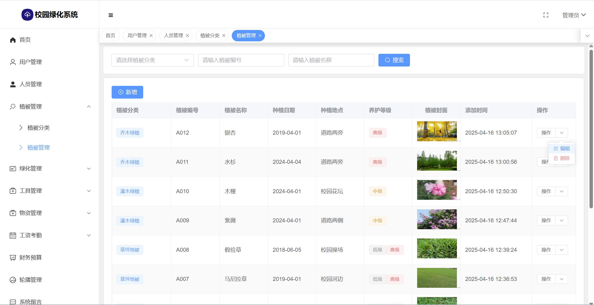Close the 用户管理 tab
The width and height of the screenshot is (594, 305).
point(151,36)
